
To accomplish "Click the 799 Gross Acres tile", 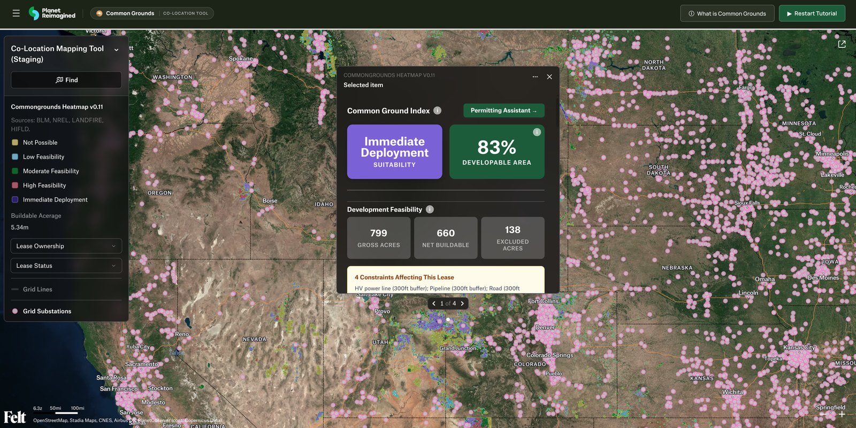I will click(379, 238).
